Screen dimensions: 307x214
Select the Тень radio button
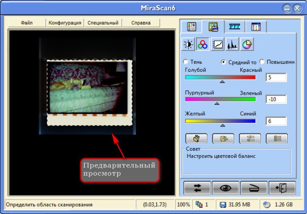[x=186, y=62]
